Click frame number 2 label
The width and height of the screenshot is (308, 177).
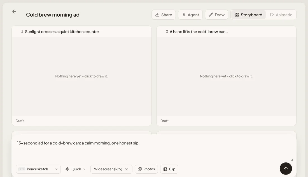click(167, 31)
